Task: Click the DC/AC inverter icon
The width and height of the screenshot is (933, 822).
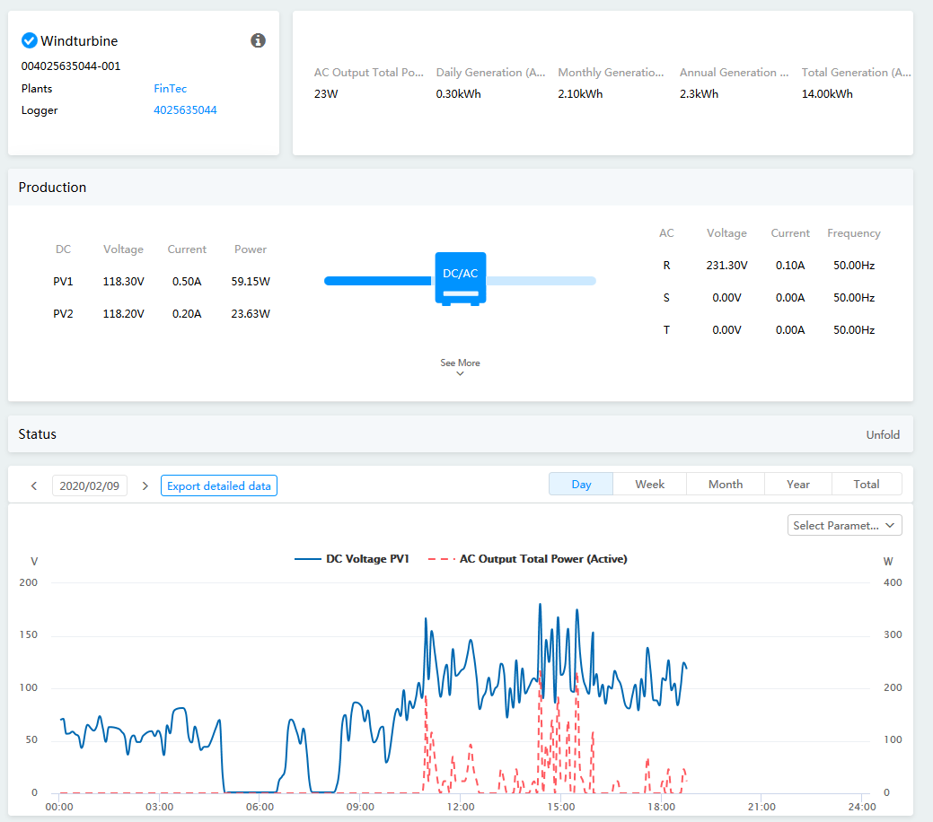Action: [x=461, y=278]
